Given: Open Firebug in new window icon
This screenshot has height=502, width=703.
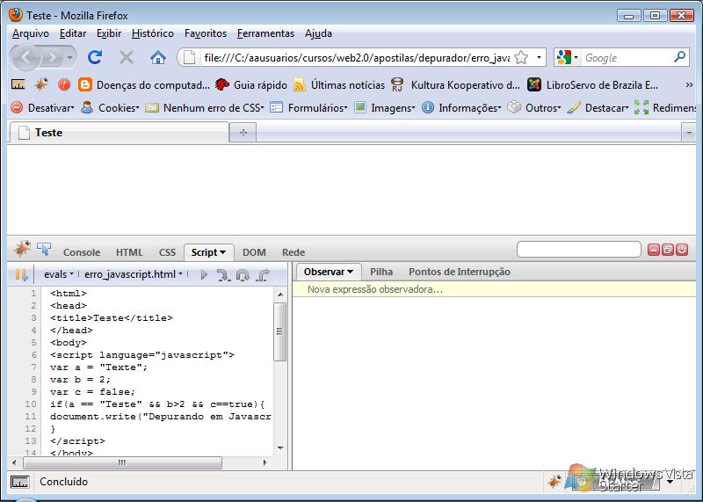Looking at the screenshot, I should [668, 250].
